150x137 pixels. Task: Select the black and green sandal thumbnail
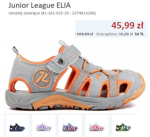[x=123, y=127]
